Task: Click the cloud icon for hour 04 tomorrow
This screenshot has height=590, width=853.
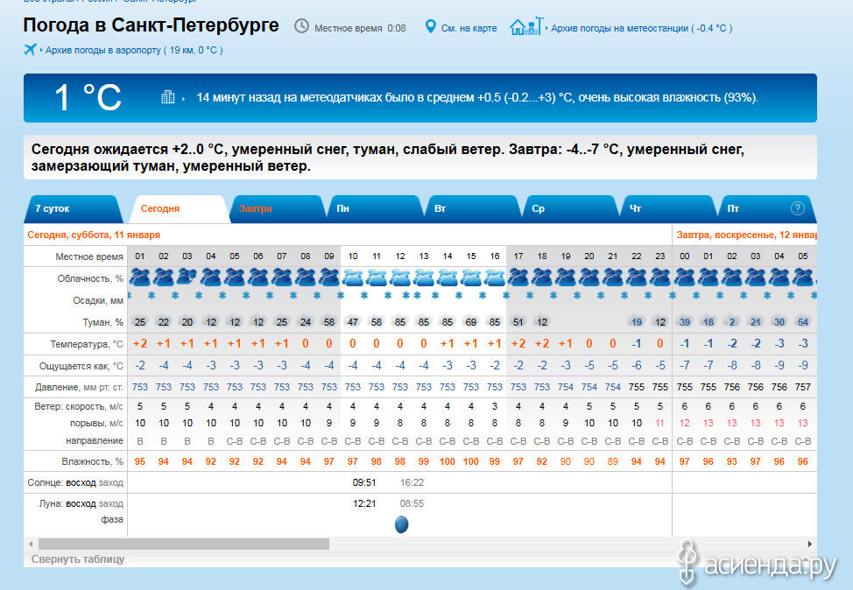Action: (779, 277)
